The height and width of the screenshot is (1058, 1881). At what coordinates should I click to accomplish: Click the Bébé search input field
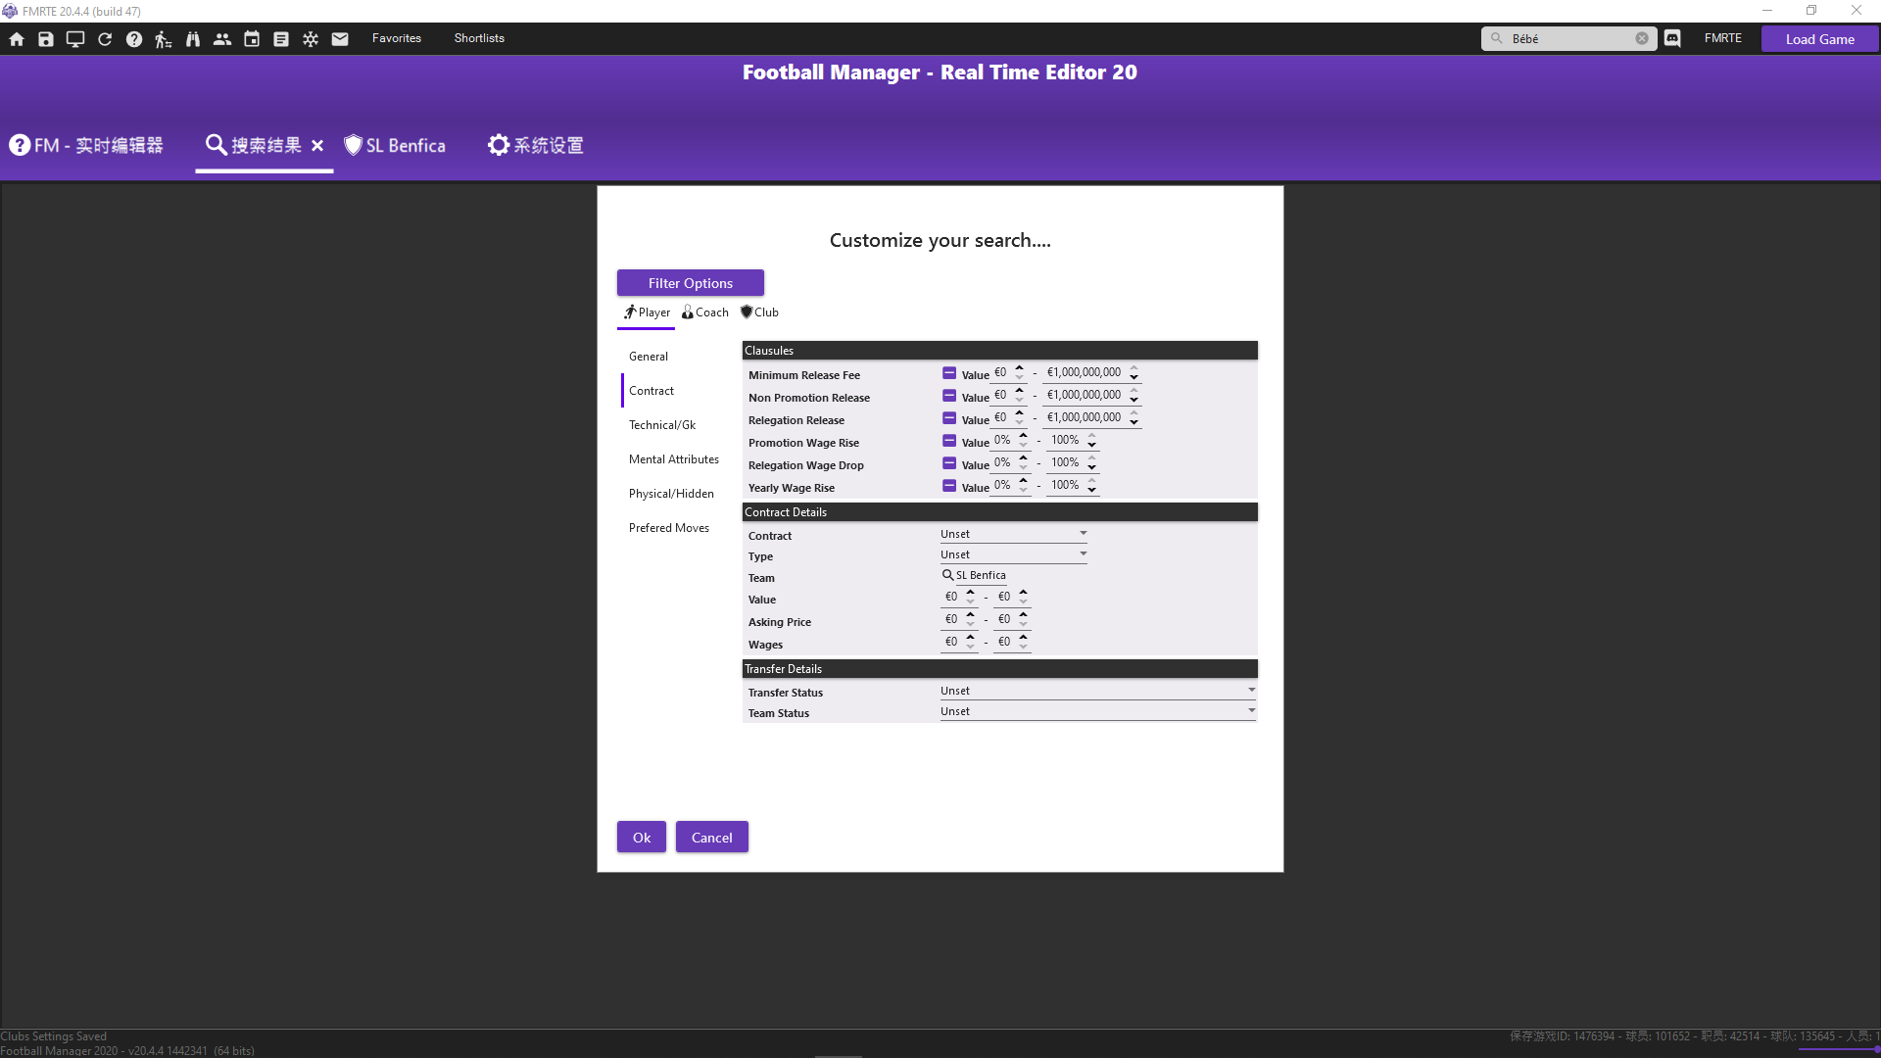pyautogui.click(x=1570, y=38)
